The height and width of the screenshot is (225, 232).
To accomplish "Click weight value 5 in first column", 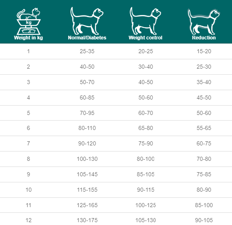I will click(28, 113).
